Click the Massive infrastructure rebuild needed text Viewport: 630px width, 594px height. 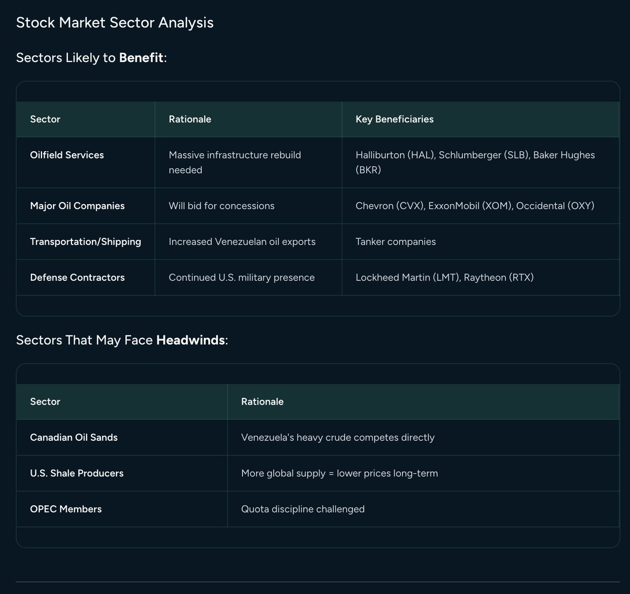pyautogui.click(x=235, y=162)
